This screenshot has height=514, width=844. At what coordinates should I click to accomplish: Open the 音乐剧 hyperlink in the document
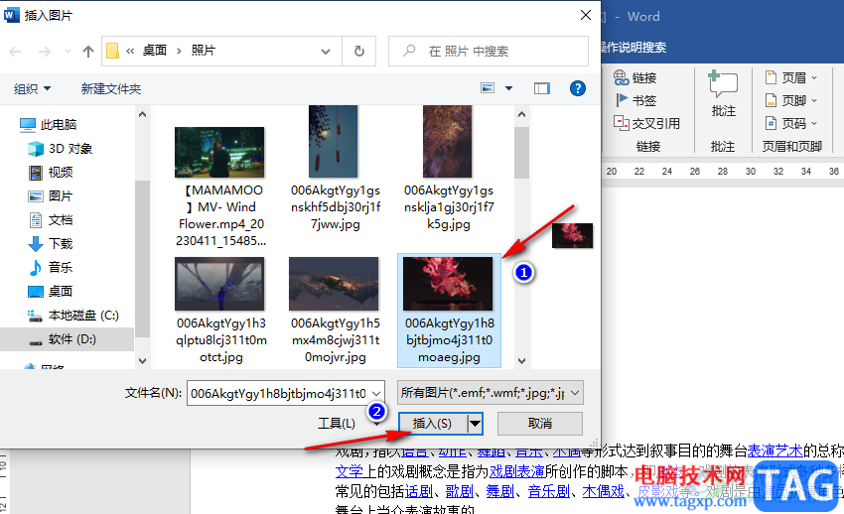tap(549, 491)
